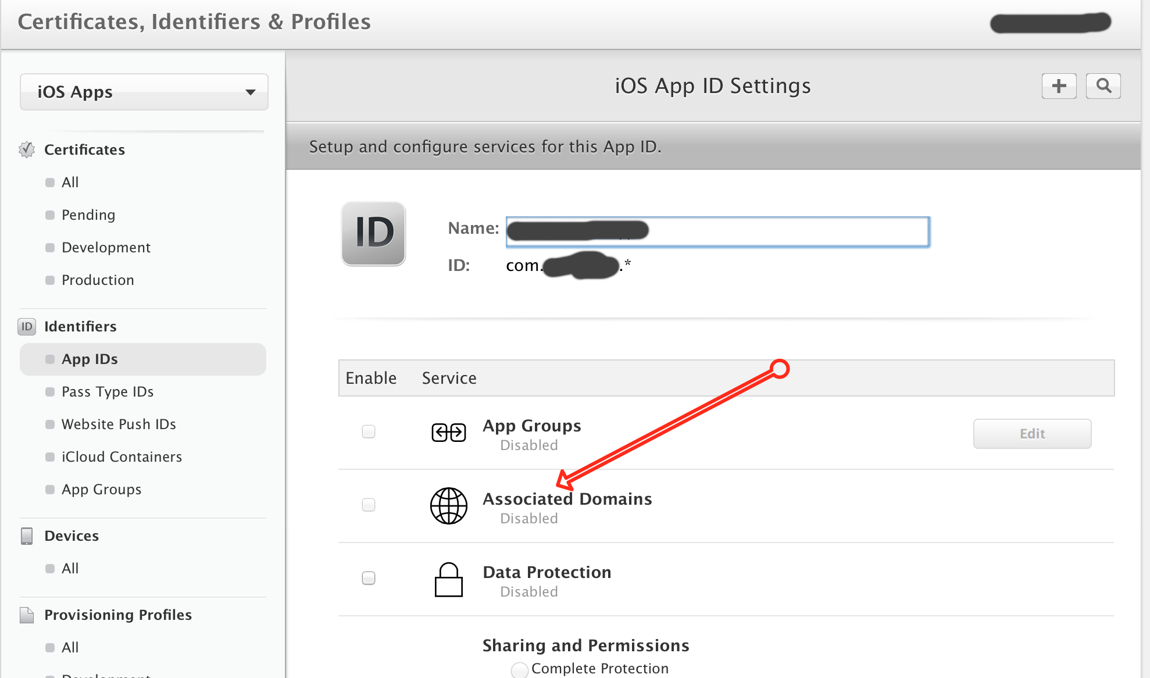Viewport: 1150px width, 678px height.
Task: Click the large ID app icon
Action: pos(373,233)
